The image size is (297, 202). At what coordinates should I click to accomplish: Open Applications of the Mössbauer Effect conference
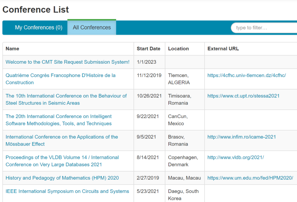[x=62, y=140]
